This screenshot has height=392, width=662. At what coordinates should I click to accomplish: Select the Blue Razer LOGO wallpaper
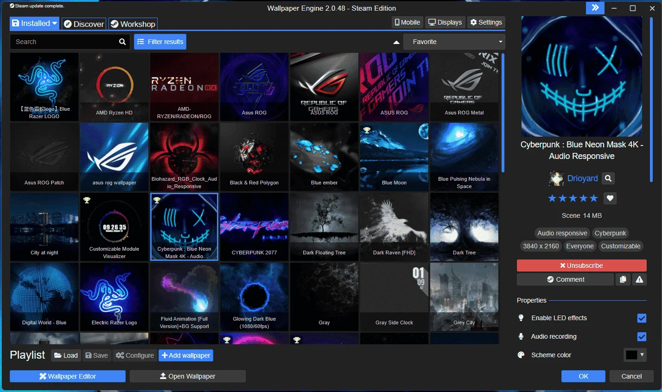(45, 87)
